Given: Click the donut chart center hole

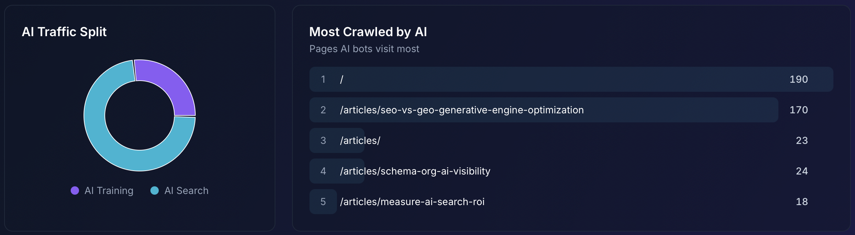Looking at the screenshot, I should 139,115.
